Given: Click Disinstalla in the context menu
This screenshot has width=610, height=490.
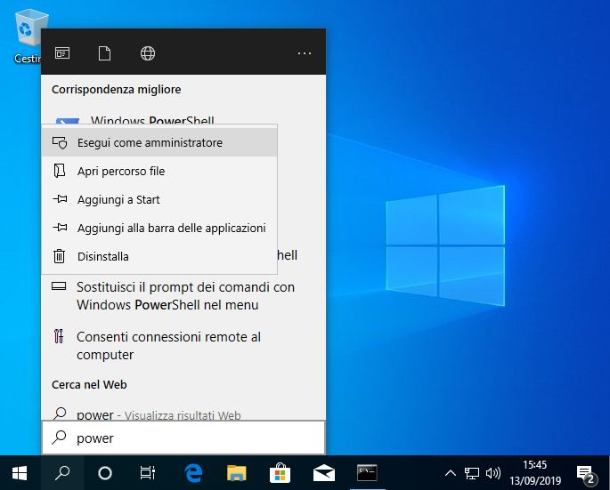Looking at the screenshot, I should click(x=159, y=256).
